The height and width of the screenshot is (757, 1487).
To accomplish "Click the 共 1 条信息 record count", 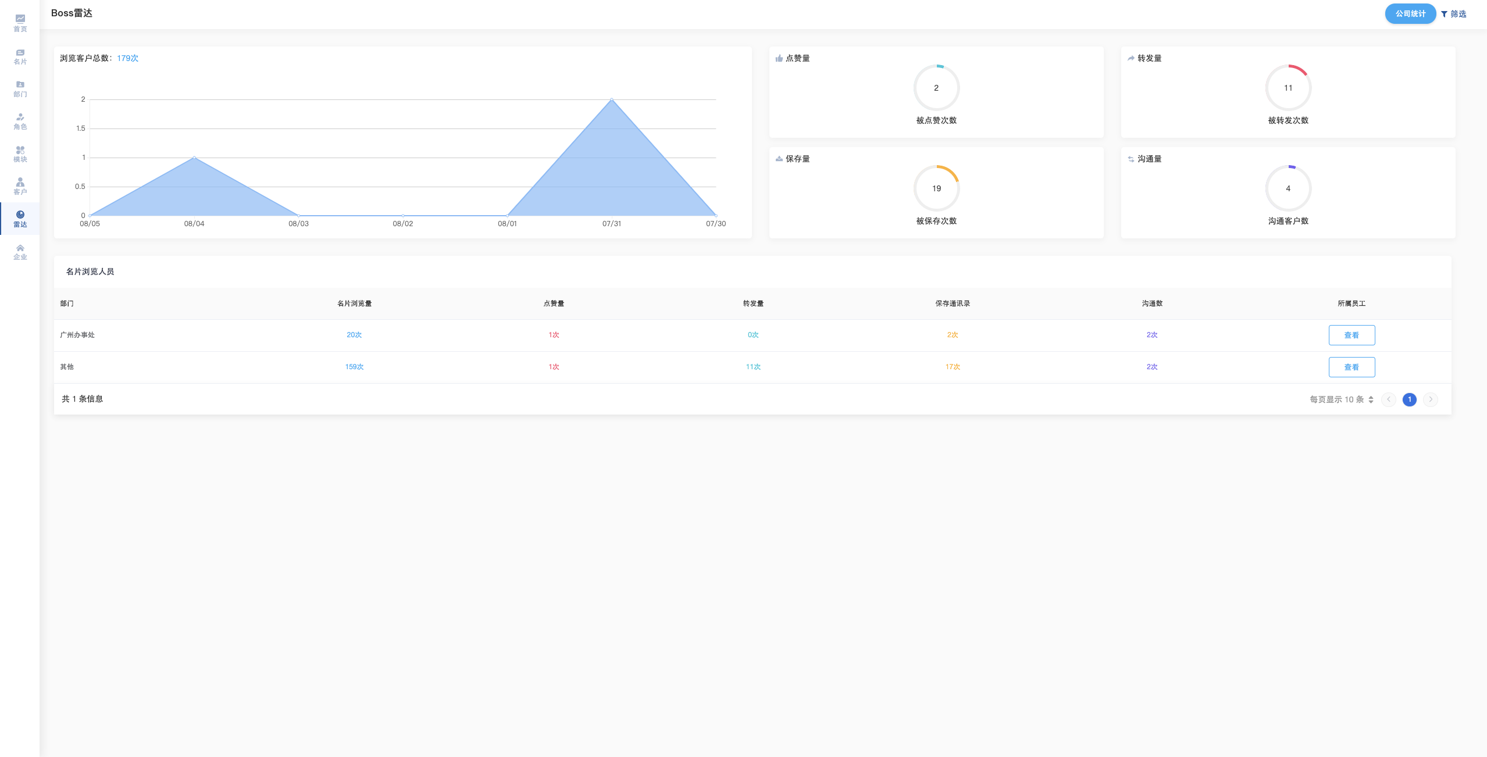I will (83, 399).
